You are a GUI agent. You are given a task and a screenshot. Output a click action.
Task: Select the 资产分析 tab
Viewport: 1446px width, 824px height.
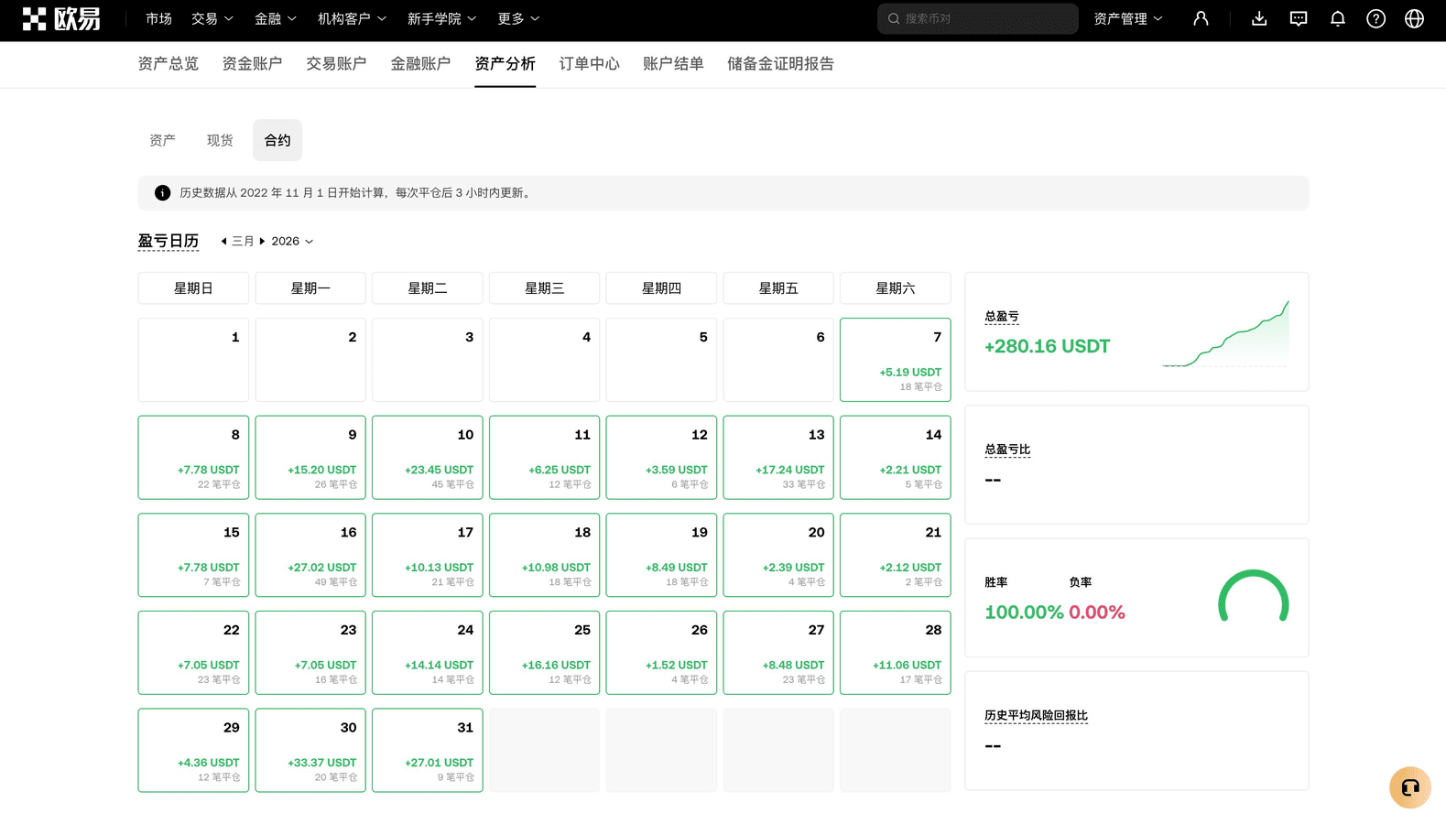(505, 64)
